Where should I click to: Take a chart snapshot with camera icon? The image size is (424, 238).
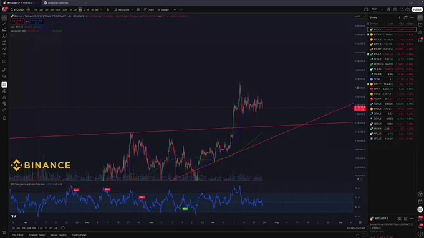pos(407,10)
